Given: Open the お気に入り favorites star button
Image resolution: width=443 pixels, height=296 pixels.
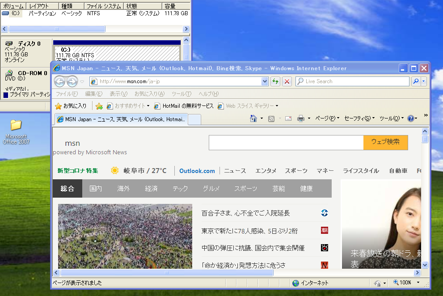Looking at the screenshot, I should click(71, 106).
